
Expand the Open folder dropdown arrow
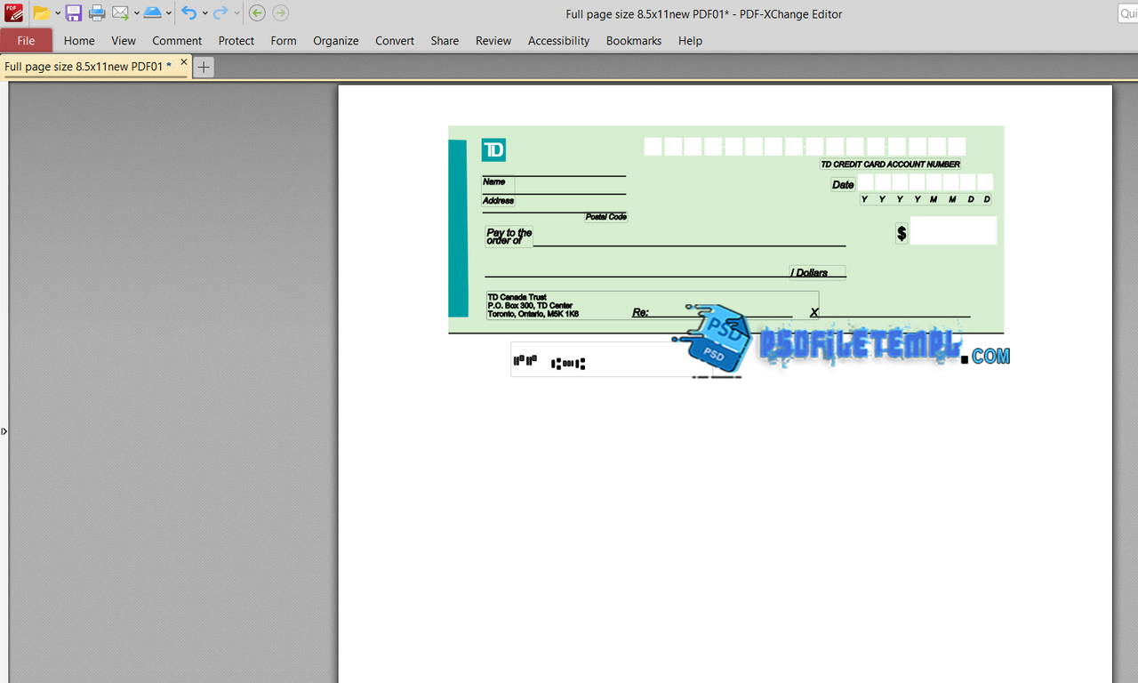[x=58, y=13]
